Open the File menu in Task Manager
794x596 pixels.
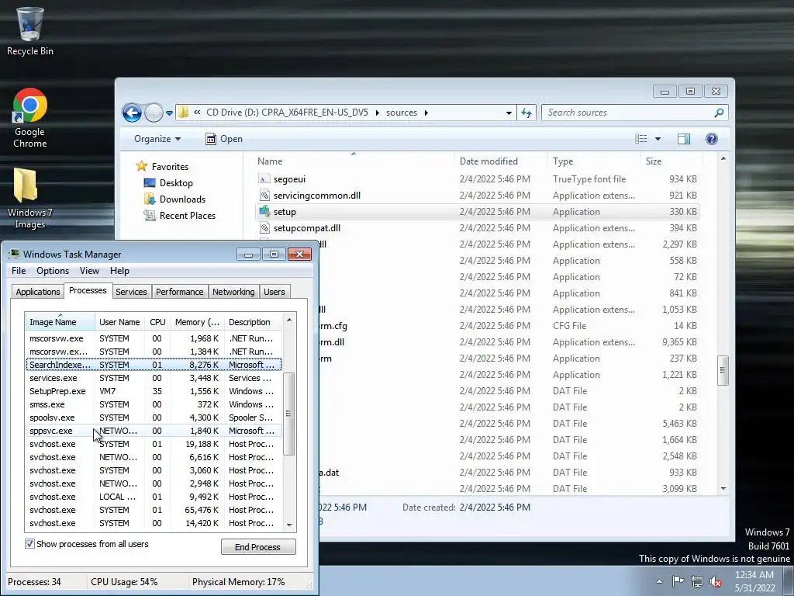(x=19, y=271)
